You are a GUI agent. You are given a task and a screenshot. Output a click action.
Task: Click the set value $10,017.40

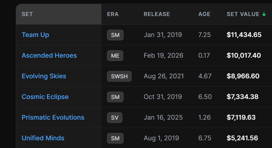[244, 55]
